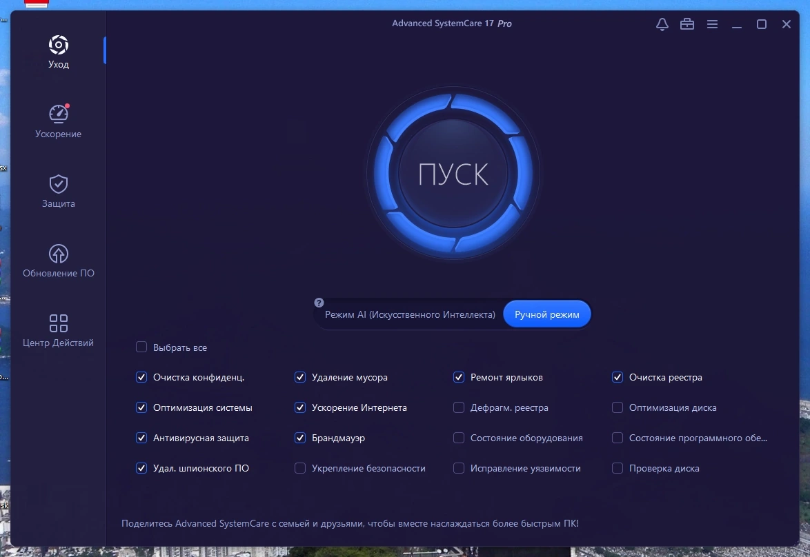This screenshot has height=557, width=810.
Task: Enable Состояние программного обе... checkbox
Action: tap(618, 438)
